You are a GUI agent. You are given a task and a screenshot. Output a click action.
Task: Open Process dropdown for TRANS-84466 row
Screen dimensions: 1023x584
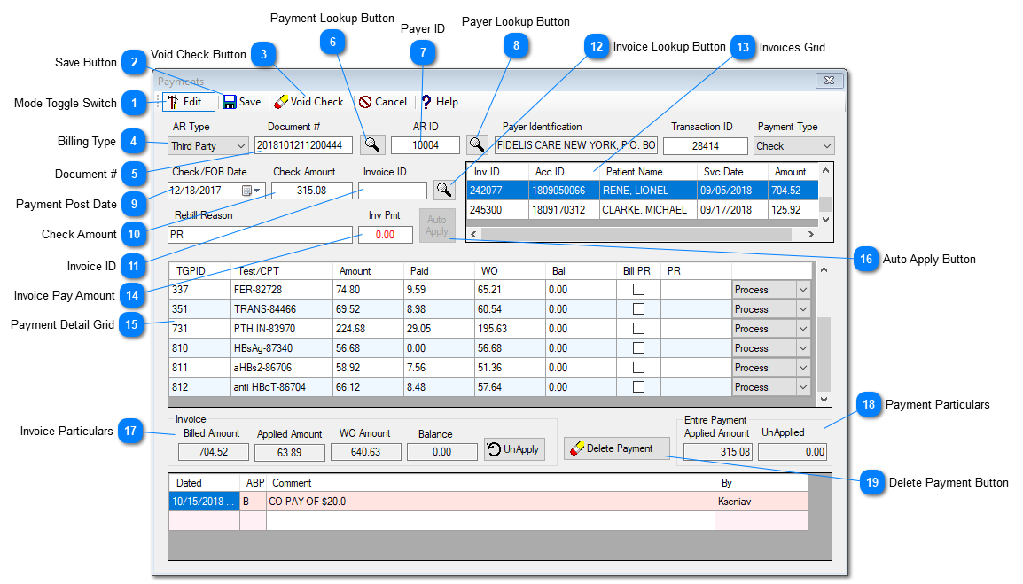pos(802,309)
